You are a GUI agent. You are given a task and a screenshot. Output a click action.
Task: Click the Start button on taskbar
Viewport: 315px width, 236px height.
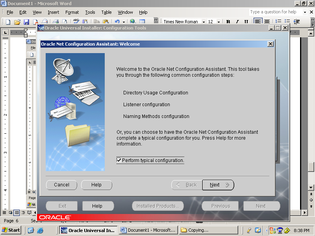[11, 230]
